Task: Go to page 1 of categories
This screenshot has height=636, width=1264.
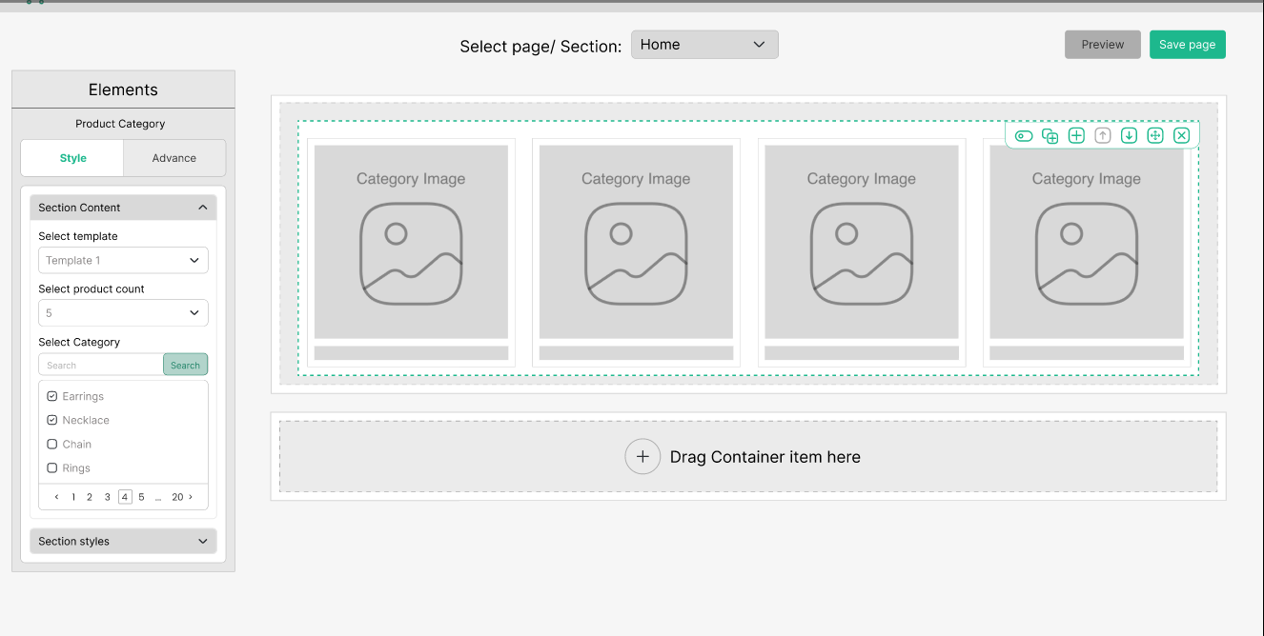Action: click(x=73, y=497)
